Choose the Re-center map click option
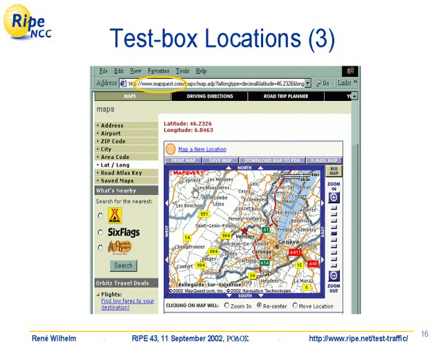 point(260,306)
